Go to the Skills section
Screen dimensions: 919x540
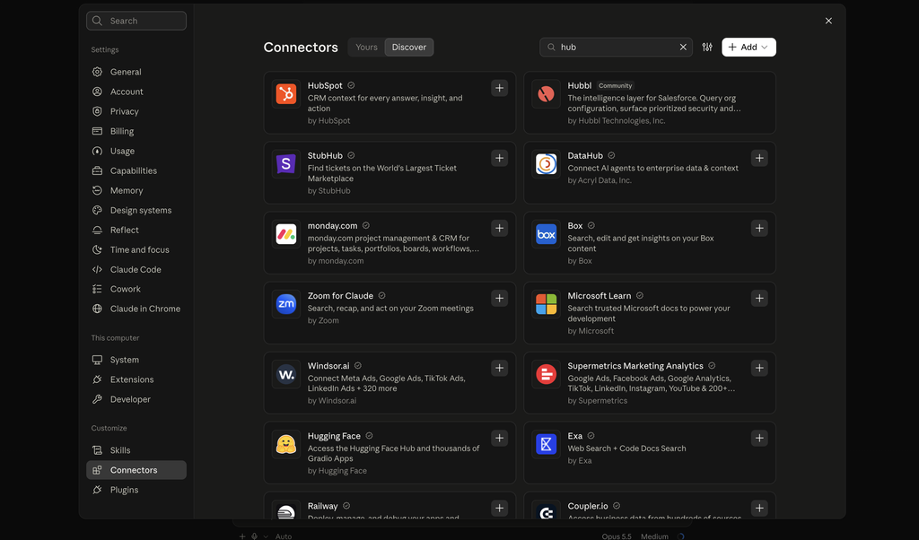[x=136, y=449]
